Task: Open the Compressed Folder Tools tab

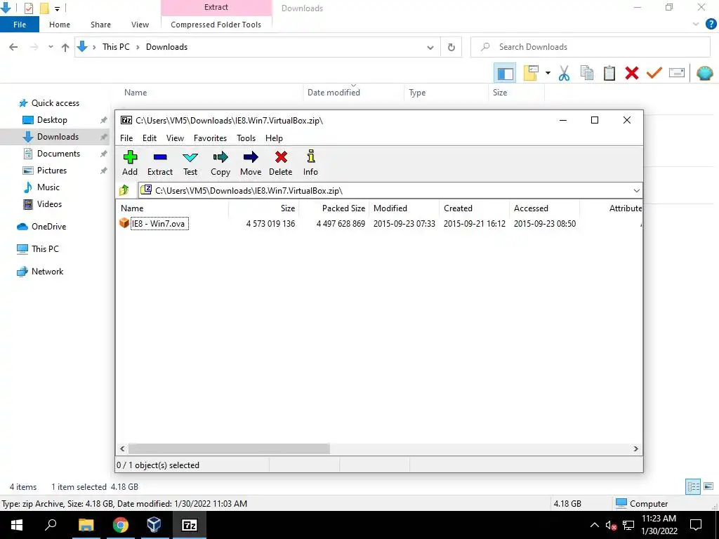Action: pos(216,25)
